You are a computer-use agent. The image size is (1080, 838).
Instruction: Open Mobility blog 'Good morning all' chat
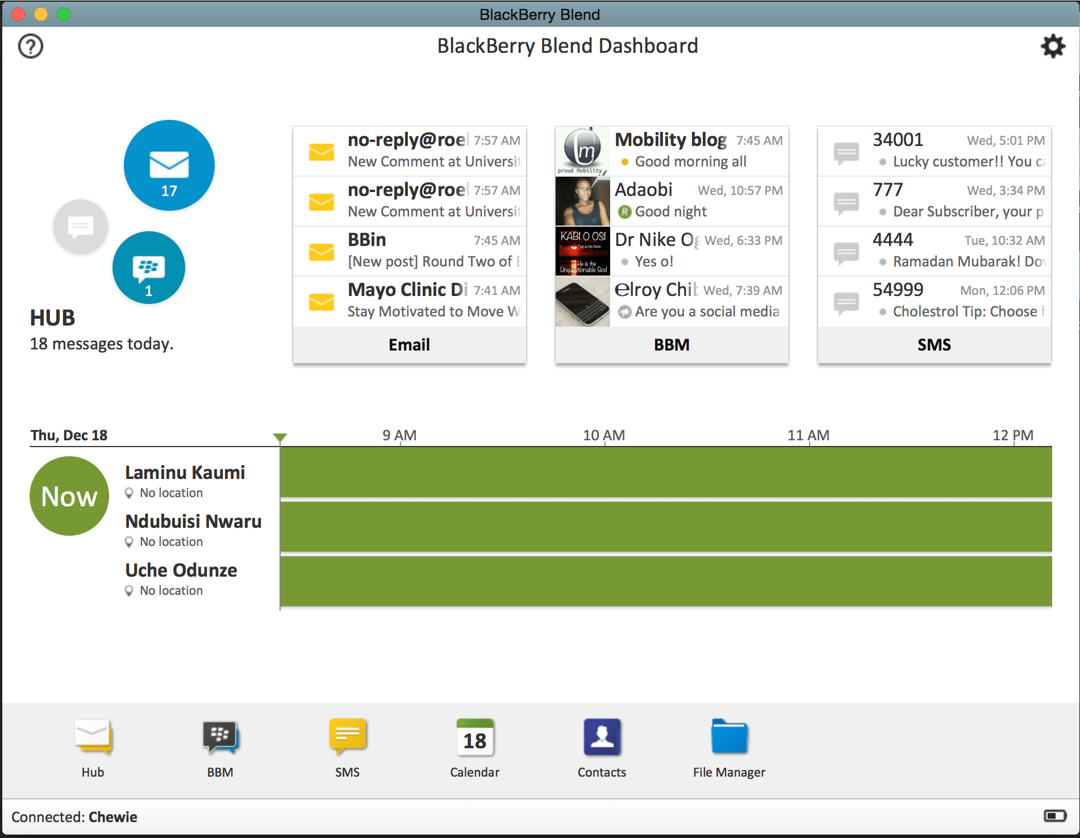[x=672, y=151]
